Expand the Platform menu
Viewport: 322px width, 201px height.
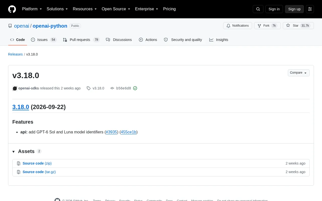point(32,9)
